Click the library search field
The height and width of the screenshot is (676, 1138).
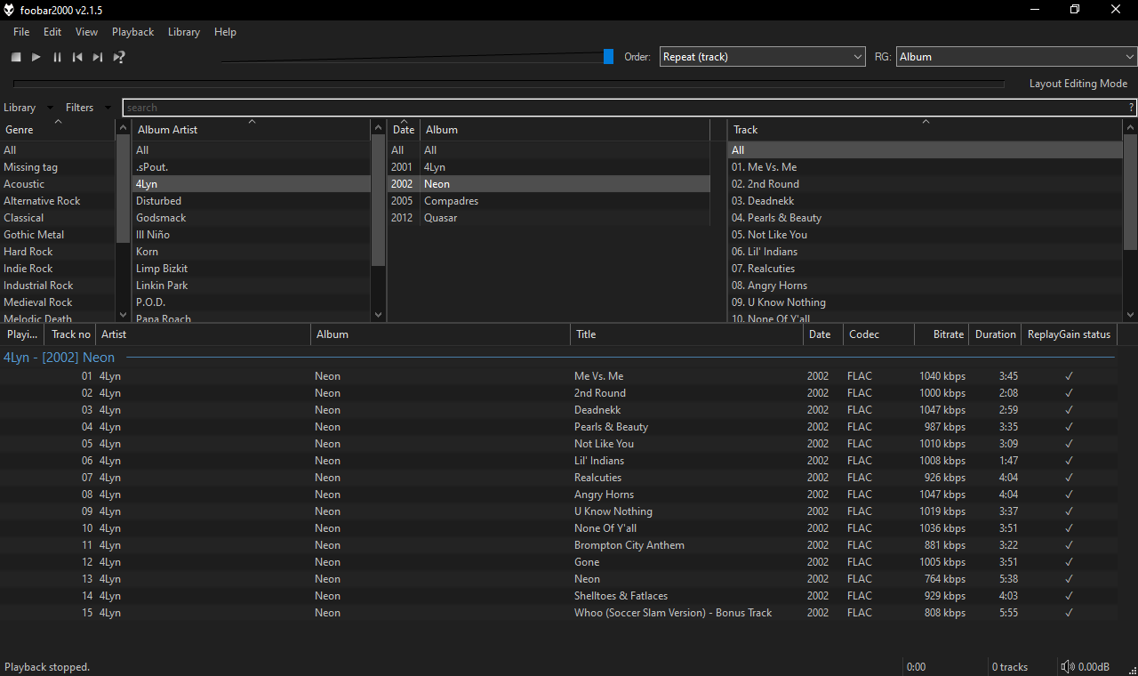click(622, 108)
